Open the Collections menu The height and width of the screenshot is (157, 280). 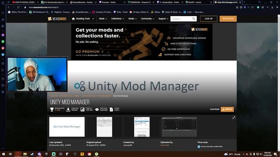pyautogui.click(x=118, y=19)
